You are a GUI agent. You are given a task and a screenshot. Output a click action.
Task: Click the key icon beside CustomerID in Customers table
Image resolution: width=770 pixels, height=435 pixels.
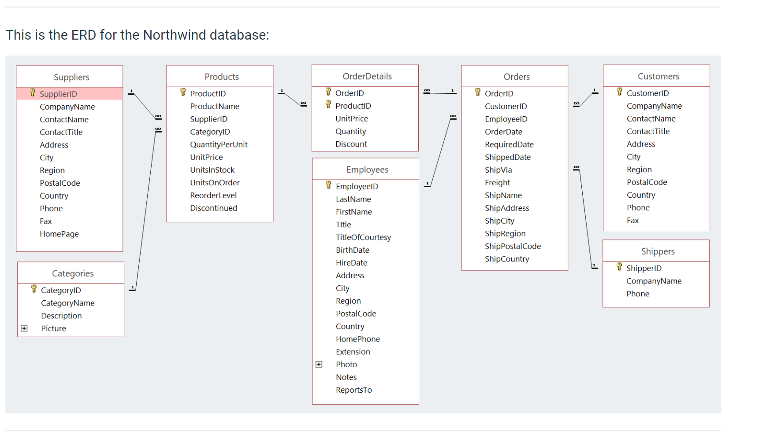pyautogui.click(x=620, y=92)
